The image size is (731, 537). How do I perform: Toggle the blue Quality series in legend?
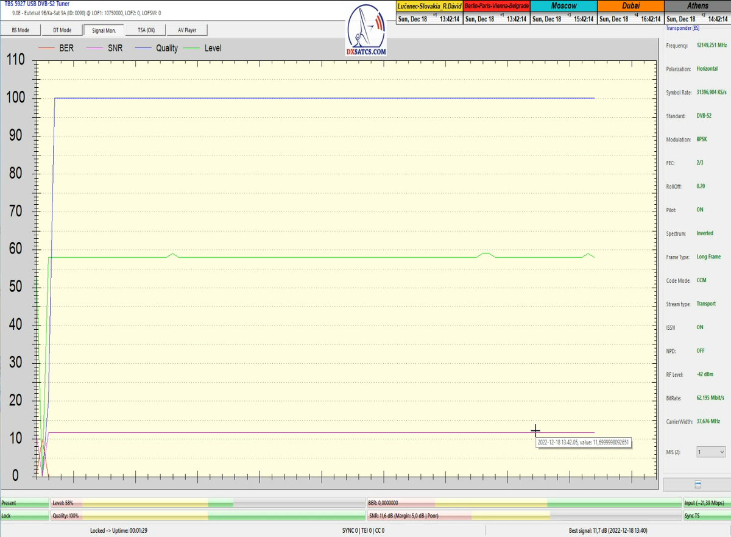tap(157, 48)
